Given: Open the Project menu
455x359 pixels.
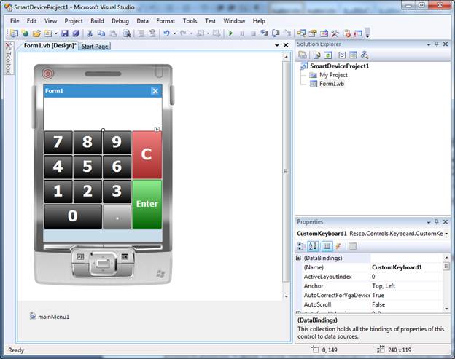Looking at the screenshot, I should tap(74, 21).
